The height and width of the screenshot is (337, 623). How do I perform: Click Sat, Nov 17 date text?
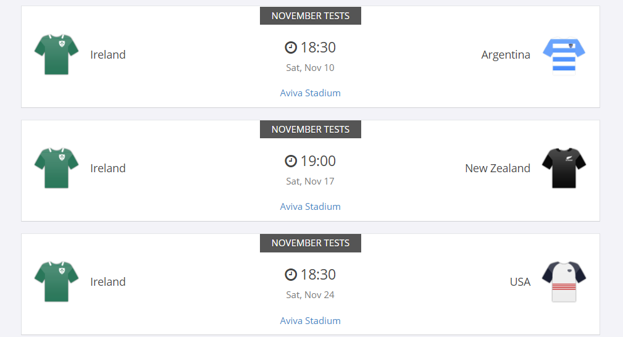coord(310,181)
